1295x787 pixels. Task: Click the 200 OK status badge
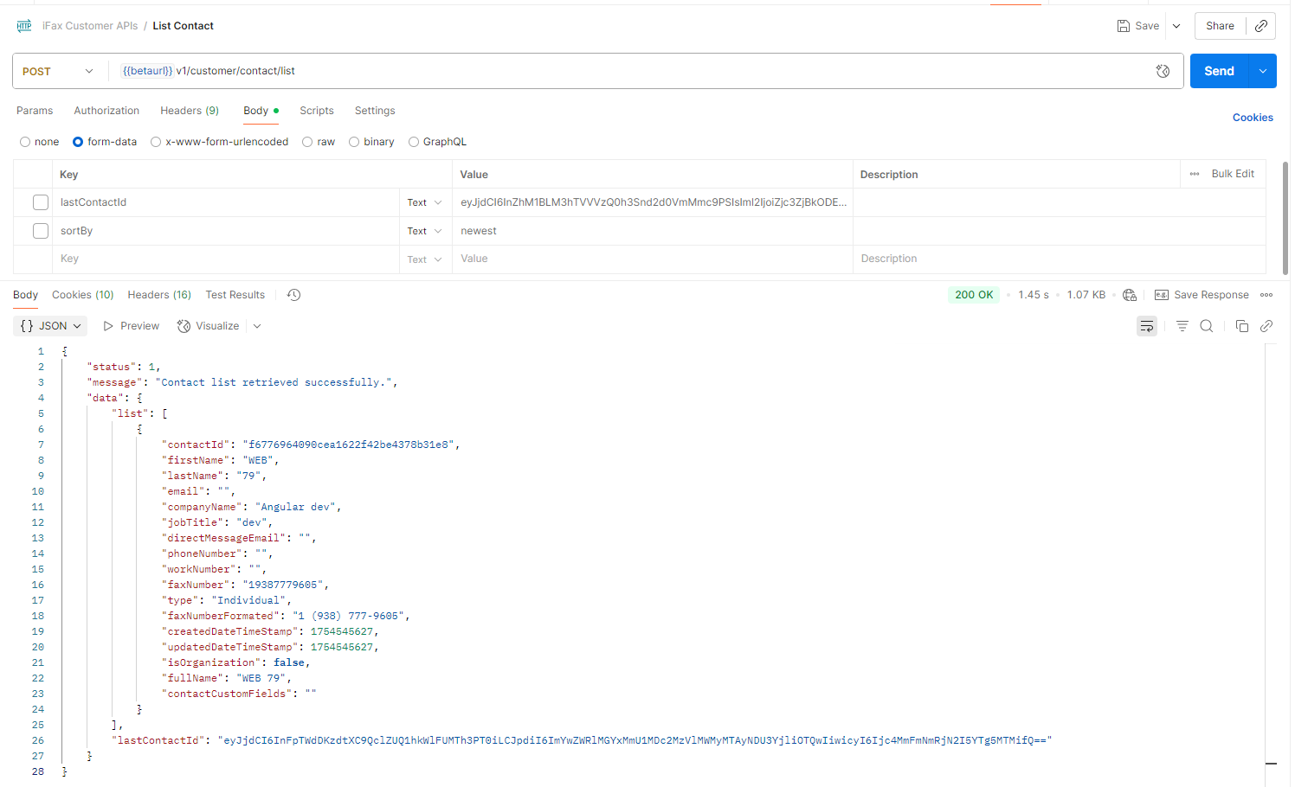point(974,295)
